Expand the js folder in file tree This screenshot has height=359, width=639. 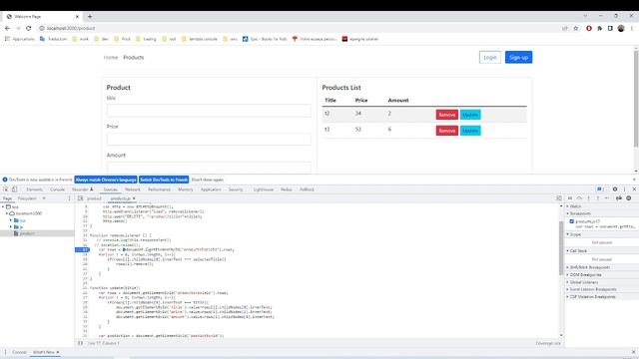coord(11,226)
